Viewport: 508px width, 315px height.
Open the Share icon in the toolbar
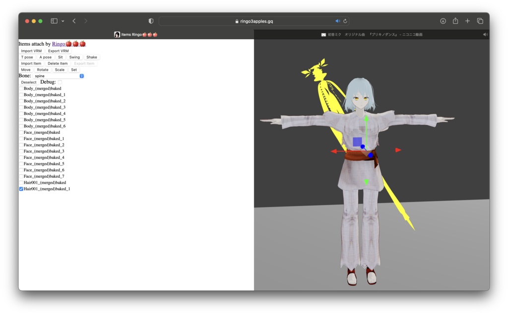pyautogui.click(x=455, y=21)
